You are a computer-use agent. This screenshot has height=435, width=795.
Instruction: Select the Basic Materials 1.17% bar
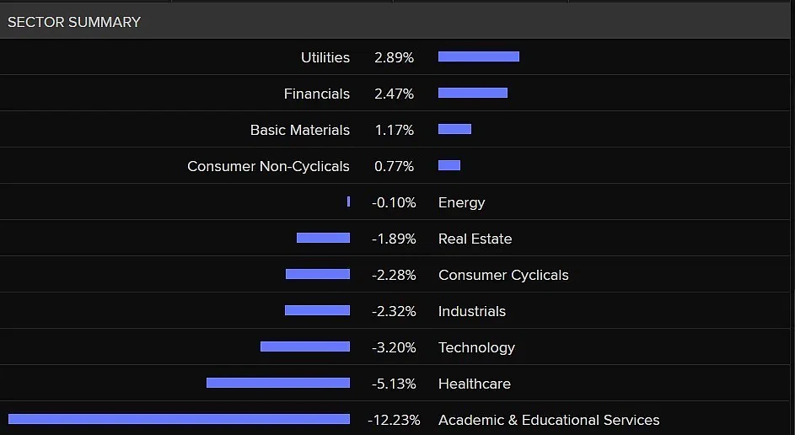point(454,129)
